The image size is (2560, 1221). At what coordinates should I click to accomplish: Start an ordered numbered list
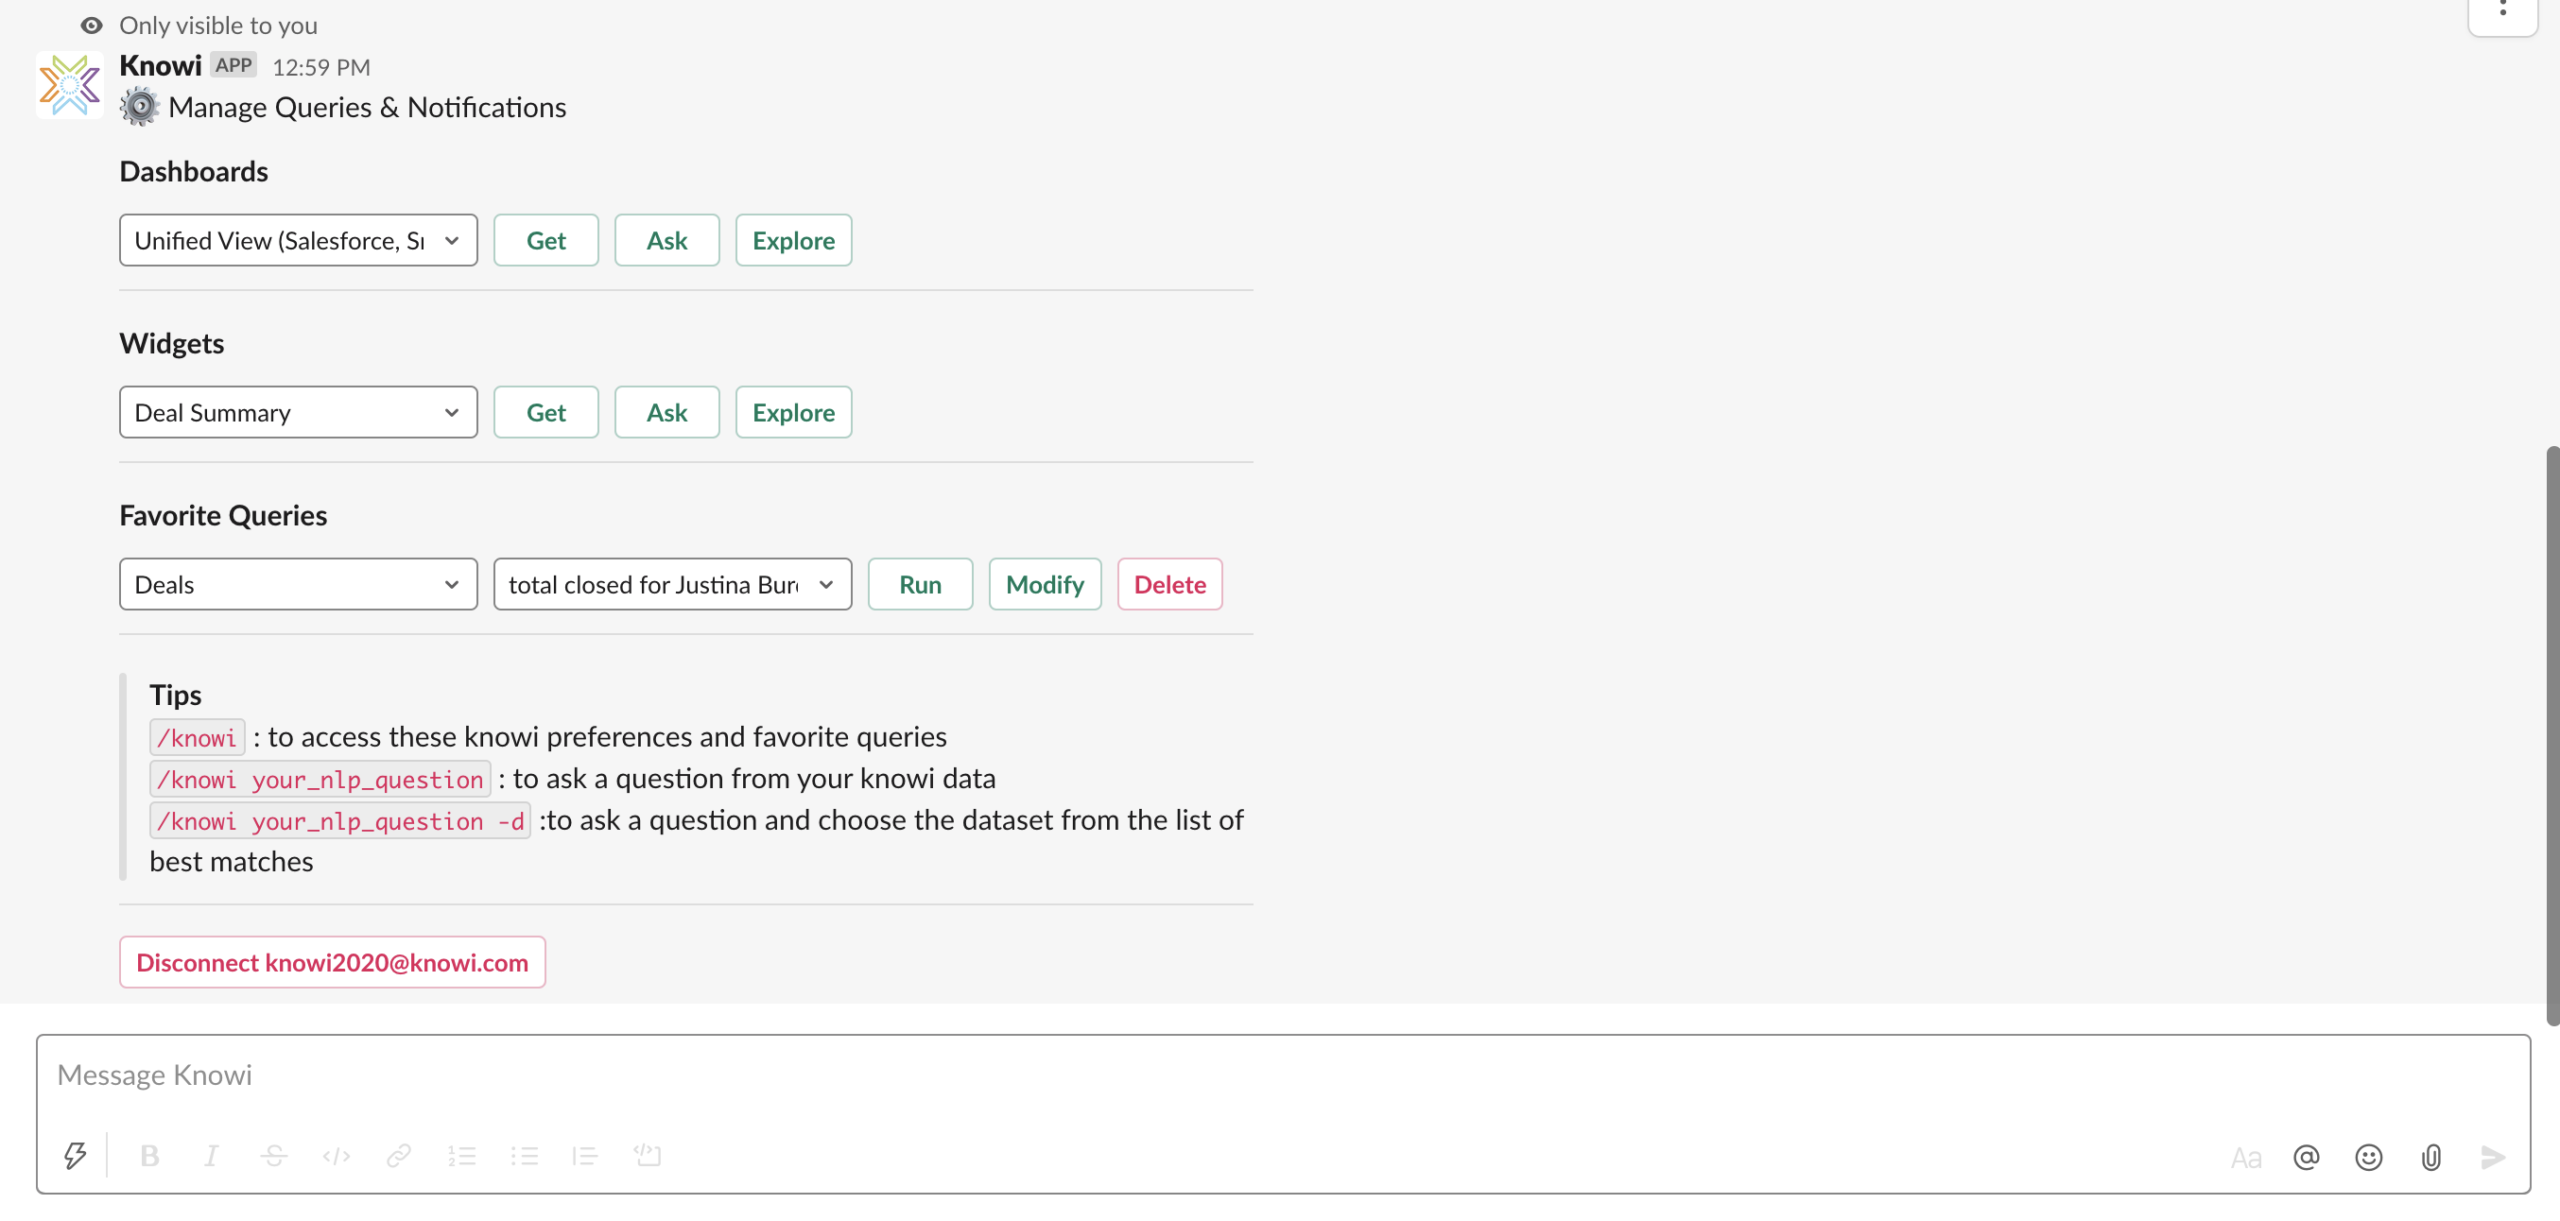462,1156
